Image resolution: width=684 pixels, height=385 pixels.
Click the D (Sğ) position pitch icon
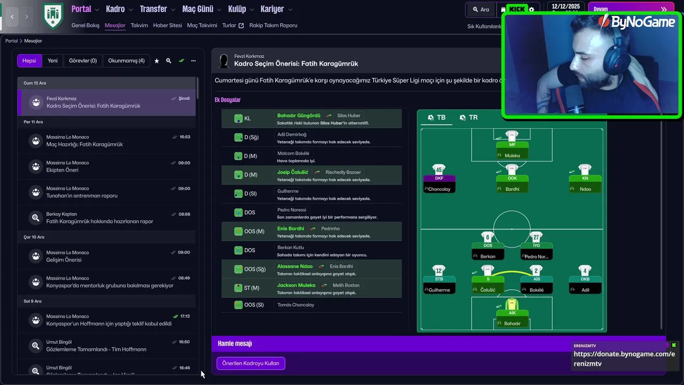click(x=238, y=137)
